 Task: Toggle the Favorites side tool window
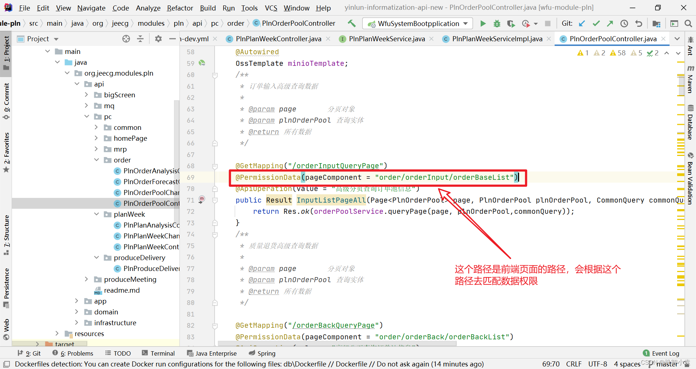[7, 153]
